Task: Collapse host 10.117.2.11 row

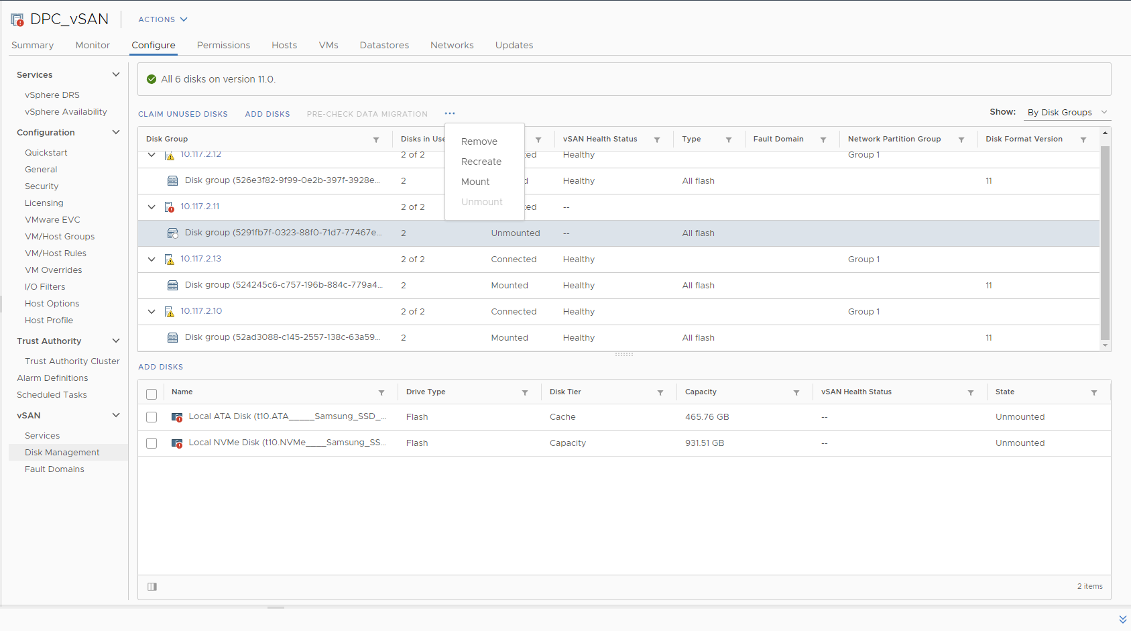Action: tap(152, 207)
